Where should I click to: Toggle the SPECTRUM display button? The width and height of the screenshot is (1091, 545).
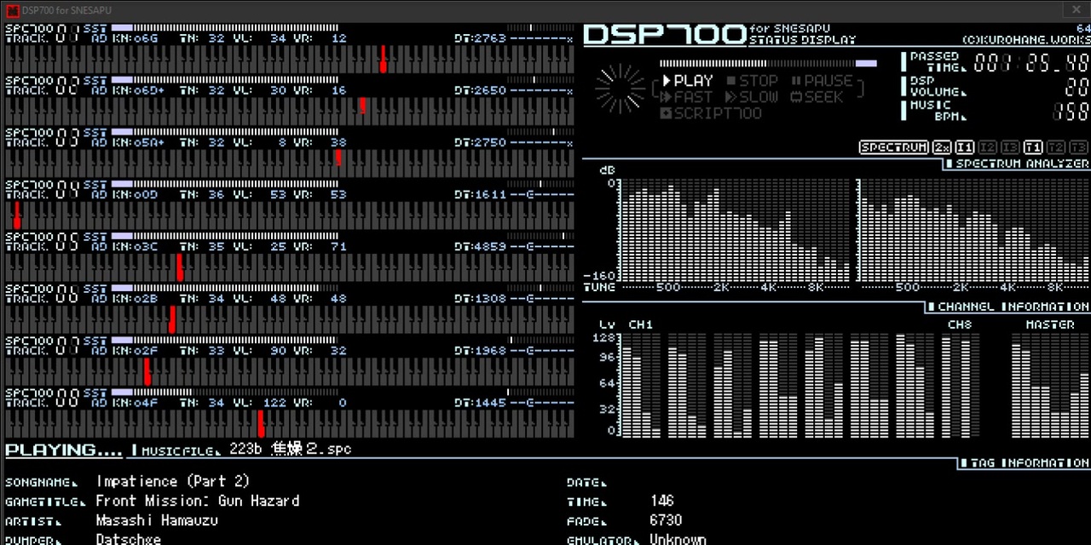[893, 147]
